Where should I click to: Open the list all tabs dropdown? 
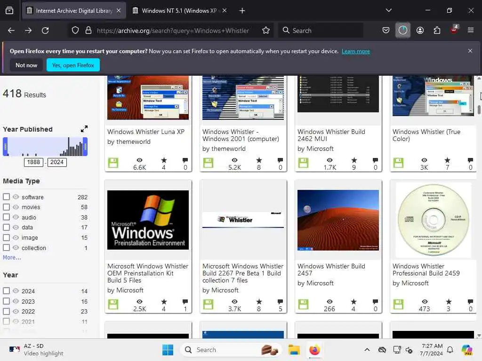[388, 10]
